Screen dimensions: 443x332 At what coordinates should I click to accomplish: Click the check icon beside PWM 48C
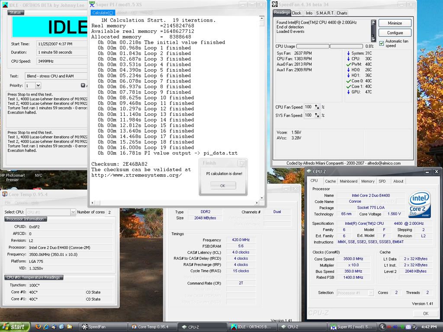point(349,64)
